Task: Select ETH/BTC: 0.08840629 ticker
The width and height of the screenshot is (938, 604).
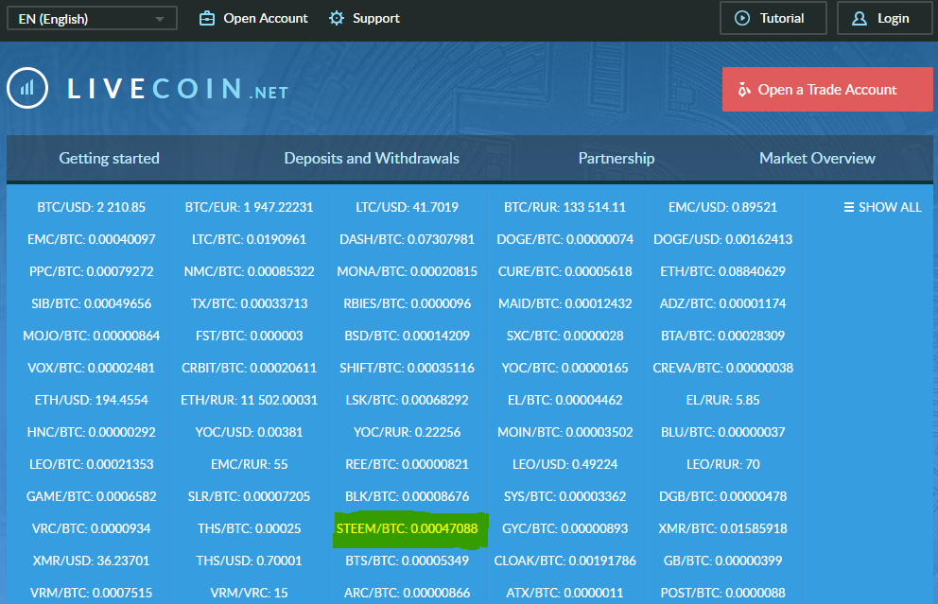Action: pyautogui.click(x=723, y=272)
